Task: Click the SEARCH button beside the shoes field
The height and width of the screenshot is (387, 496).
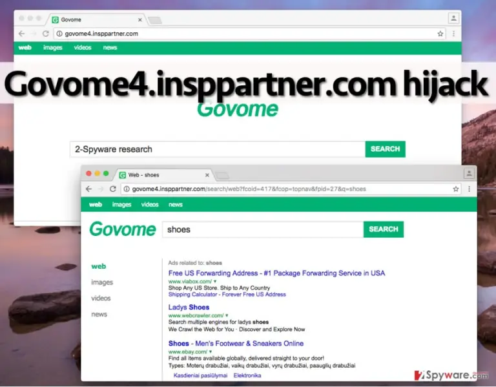Action: (x=384, y=229)
